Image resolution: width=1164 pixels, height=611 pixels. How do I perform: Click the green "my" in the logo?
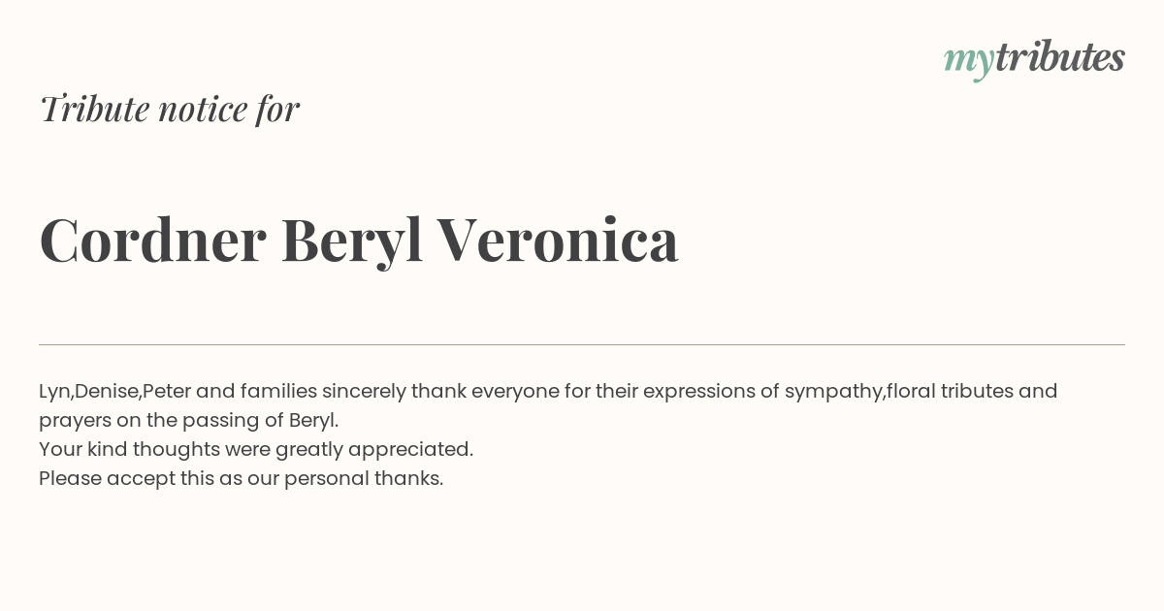coord(968,62)
